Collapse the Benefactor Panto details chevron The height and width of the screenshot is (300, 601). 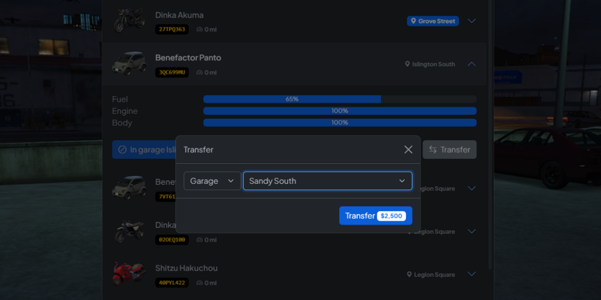(471, 64)
